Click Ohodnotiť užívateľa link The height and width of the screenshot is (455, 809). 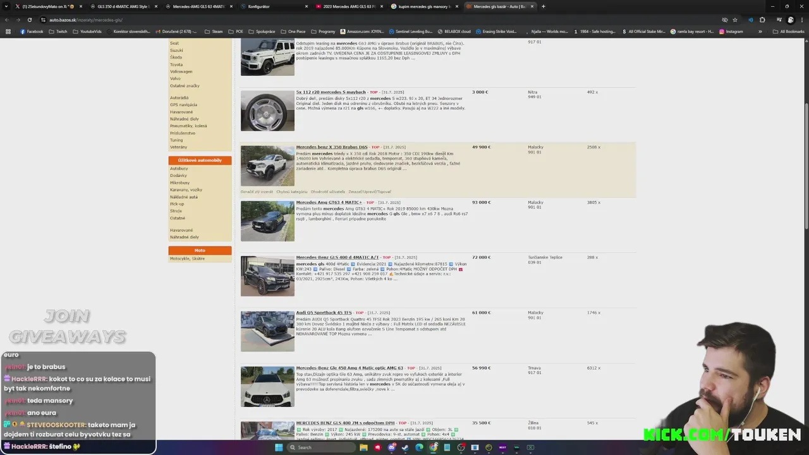coord(328,191)
